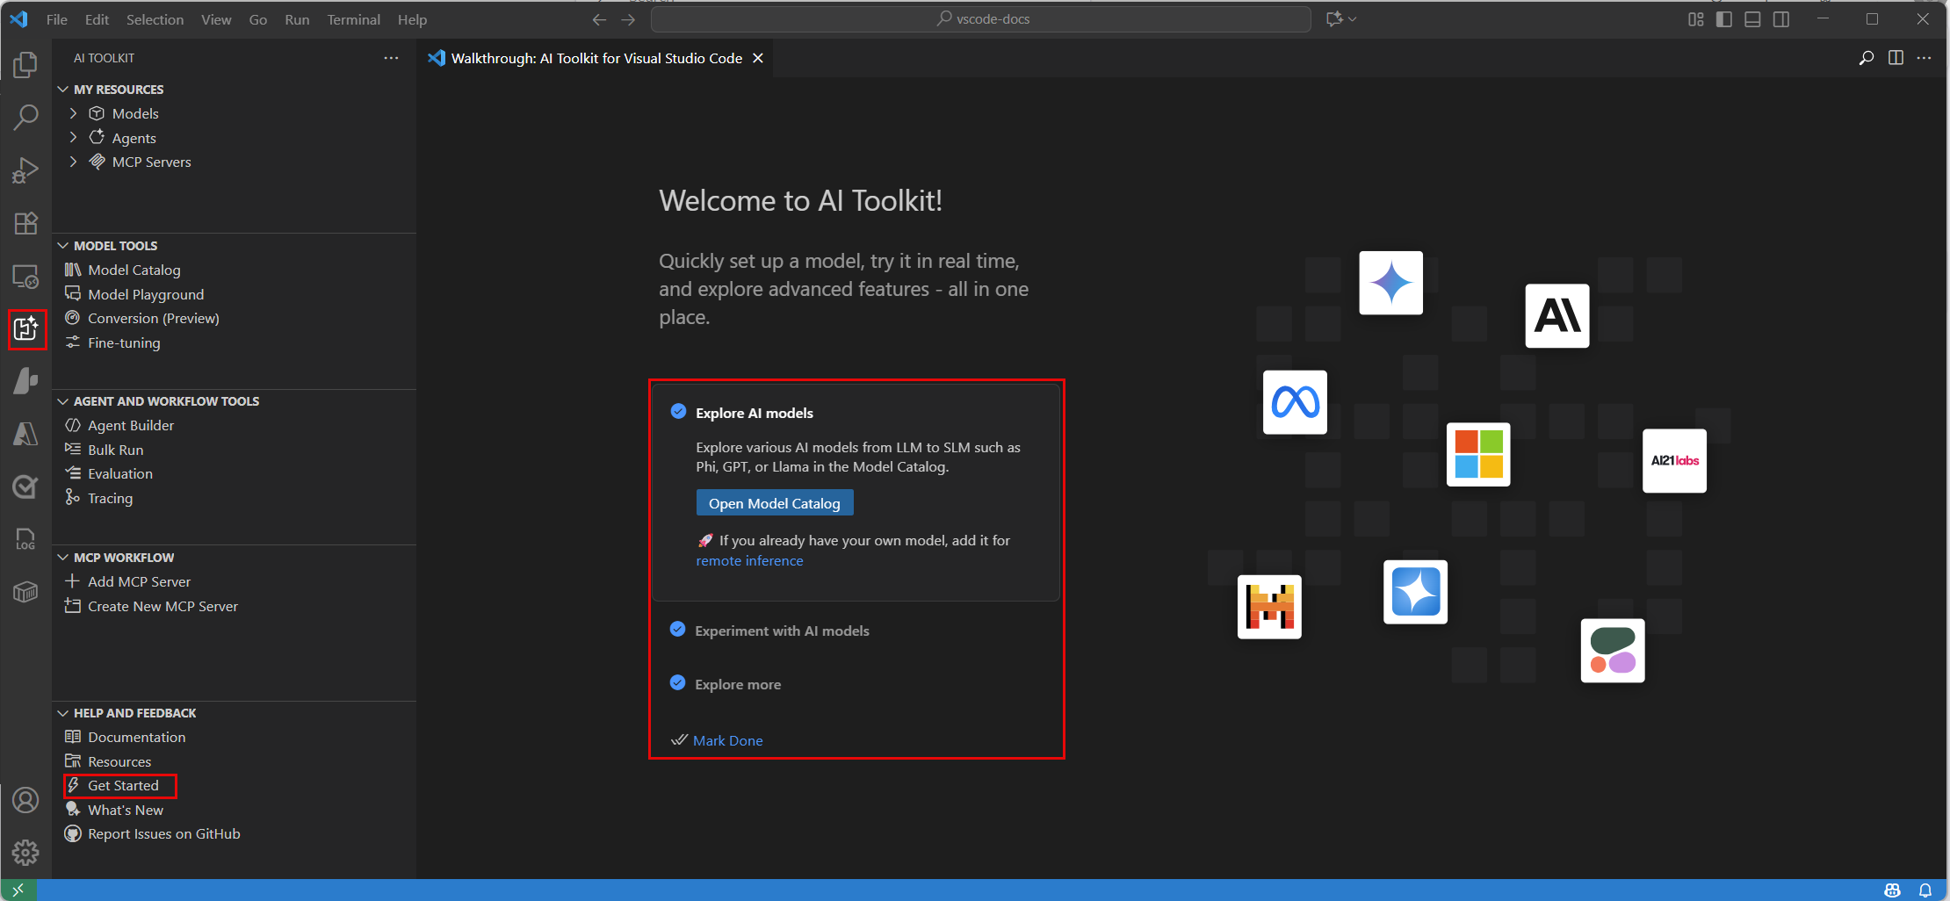The width and height of the screenshot is (1950, 901).
Task: Click the Explore more completed checkmark
Action: 678,682
